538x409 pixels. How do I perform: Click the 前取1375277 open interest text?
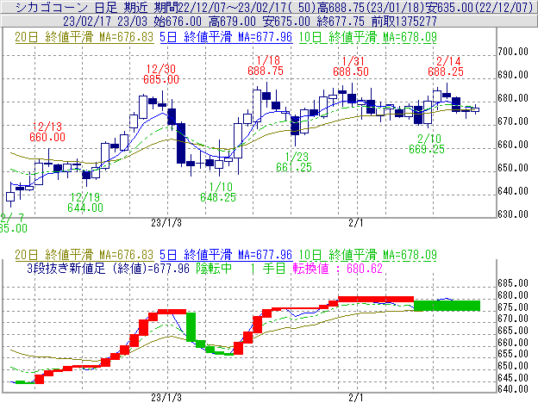click(x=404, y=22)
